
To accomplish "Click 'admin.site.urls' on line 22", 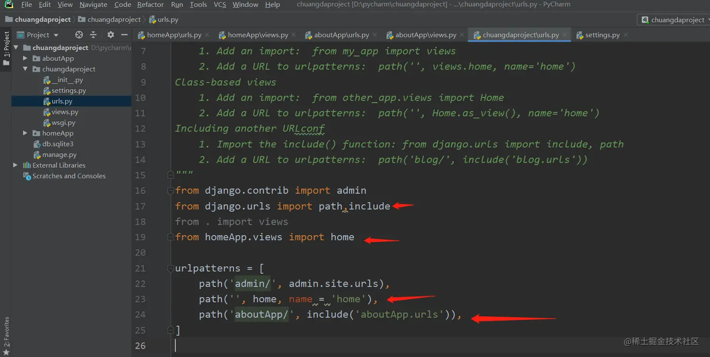I will pos(333,283).
